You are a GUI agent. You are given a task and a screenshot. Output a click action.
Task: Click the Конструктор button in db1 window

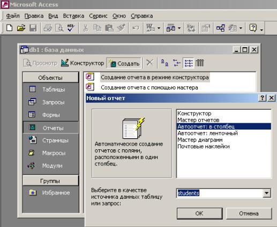point(83,63)
